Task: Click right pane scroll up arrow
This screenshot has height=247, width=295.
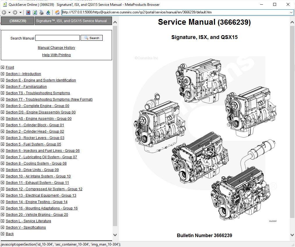Action: pyautogui.click(x=292, y=22)
